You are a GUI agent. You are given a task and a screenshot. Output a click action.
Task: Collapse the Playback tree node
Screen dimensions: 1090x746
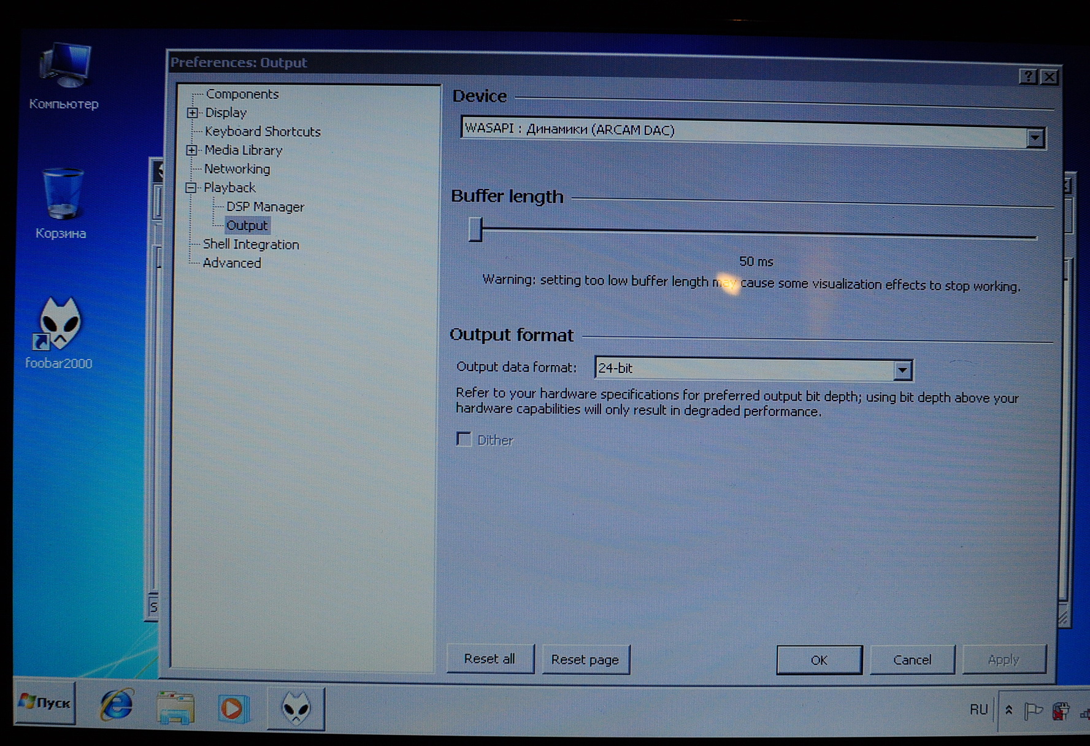(191, 188)
